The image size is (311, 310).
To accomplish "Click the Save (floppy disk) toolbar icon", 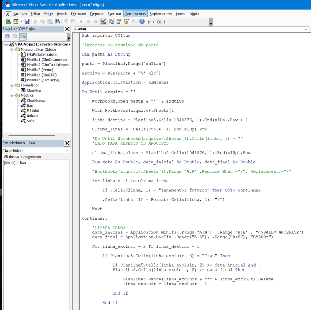I will pos(27,21).
